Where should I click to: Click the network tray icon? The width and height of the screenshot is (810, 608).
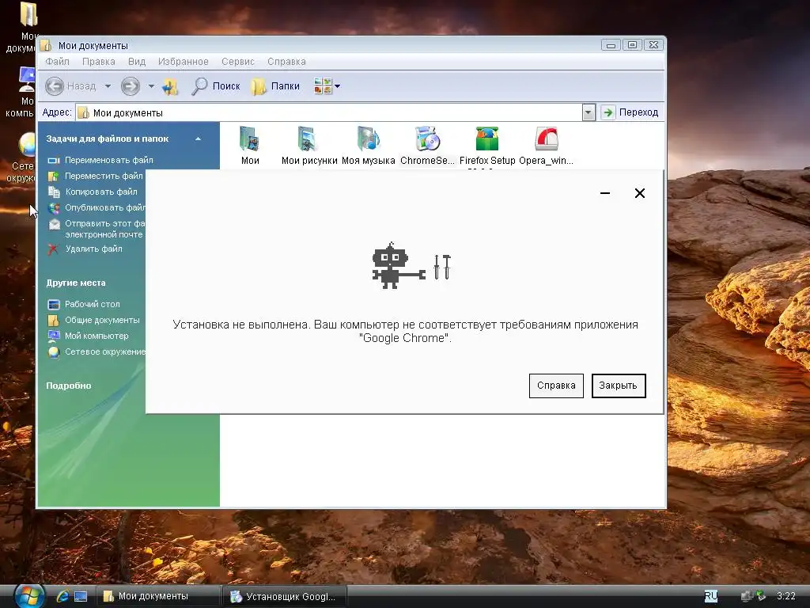tap(747, 596)
